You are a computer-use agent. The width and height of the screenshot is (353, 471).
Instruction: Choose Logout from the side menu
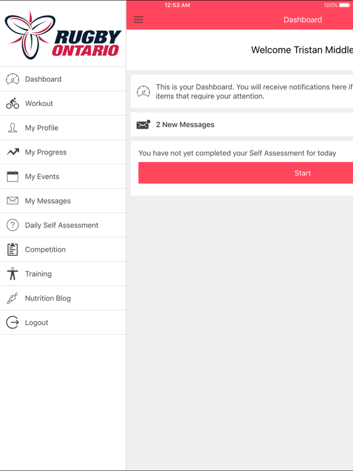point(63,323)
